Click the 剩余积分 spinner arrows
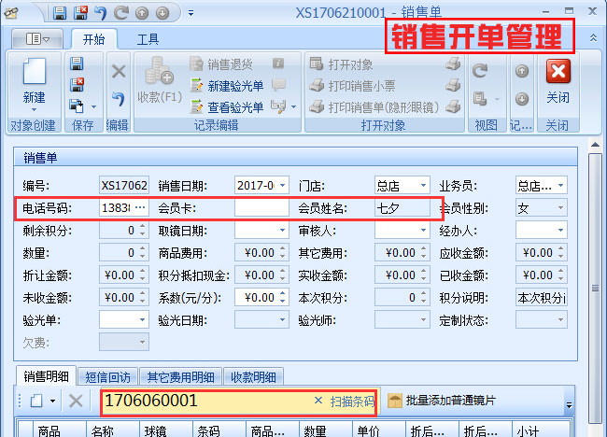The image size is (607, 437). click(x=143, y=231)
